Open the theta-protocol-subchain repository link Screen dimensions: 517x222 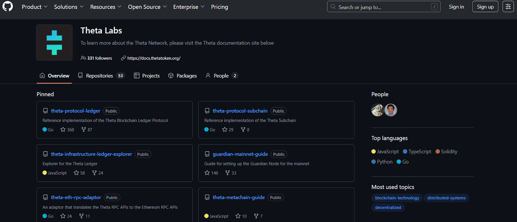[240, 111]
